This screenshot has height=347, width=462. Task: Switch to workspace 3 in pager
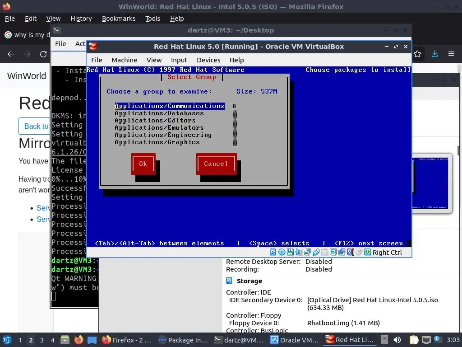click(42, 340)
